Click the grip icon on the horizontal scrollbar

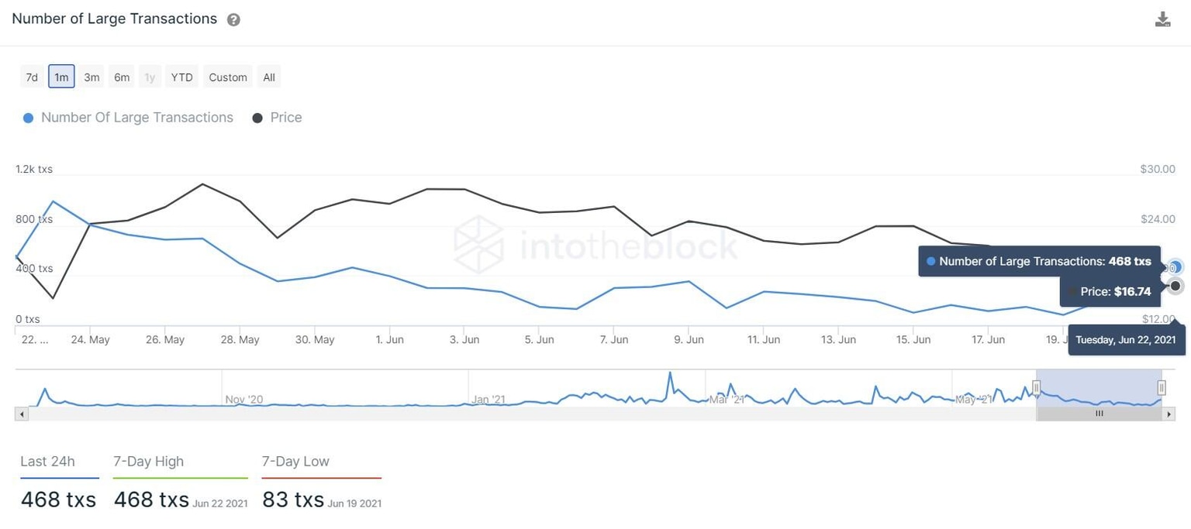pyautogui.click(x=1100, y=414)
